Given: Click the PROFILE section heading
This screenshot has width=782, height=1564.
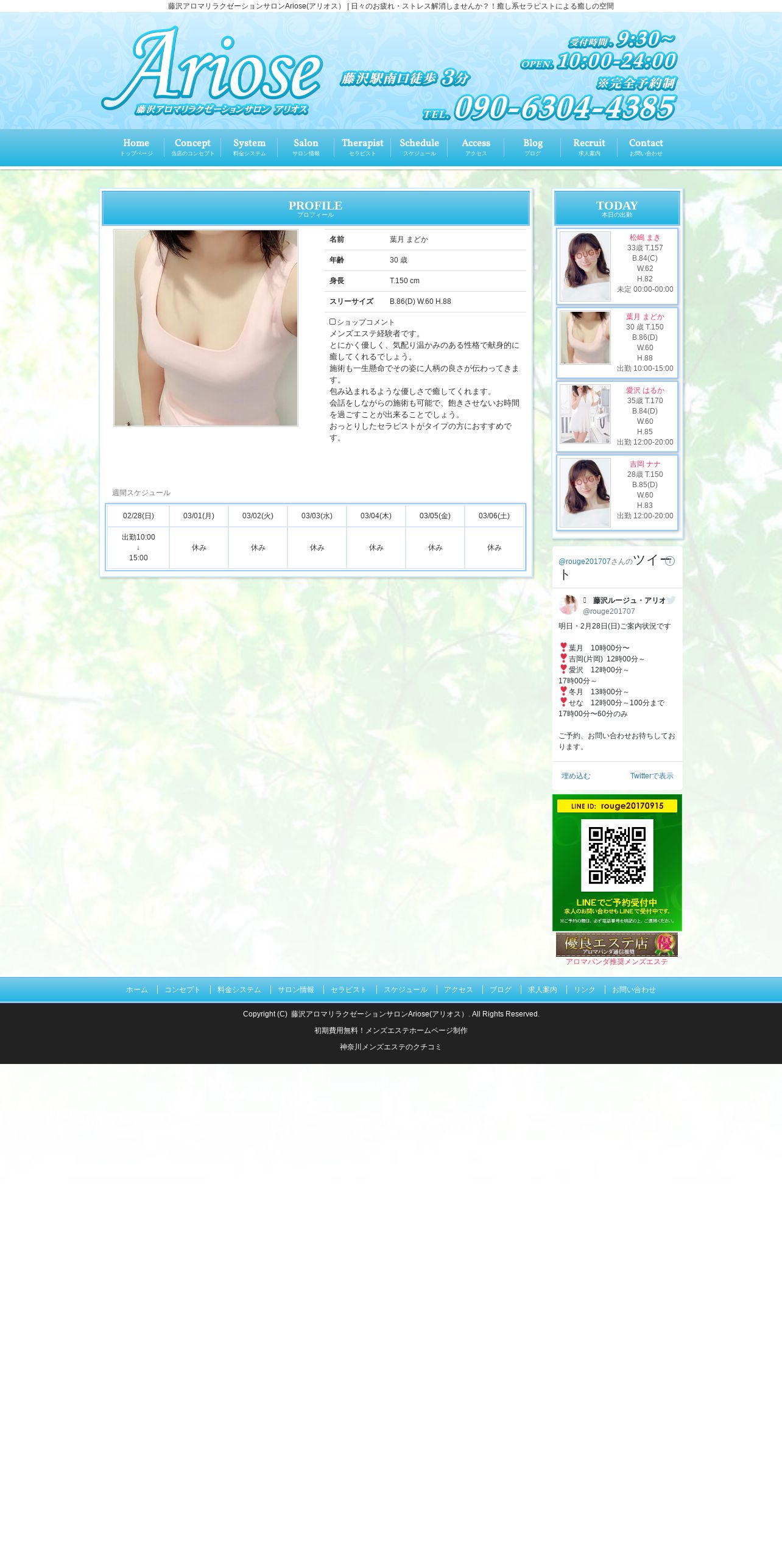Looking at the screenshot, I should click(x=315, y=208).
